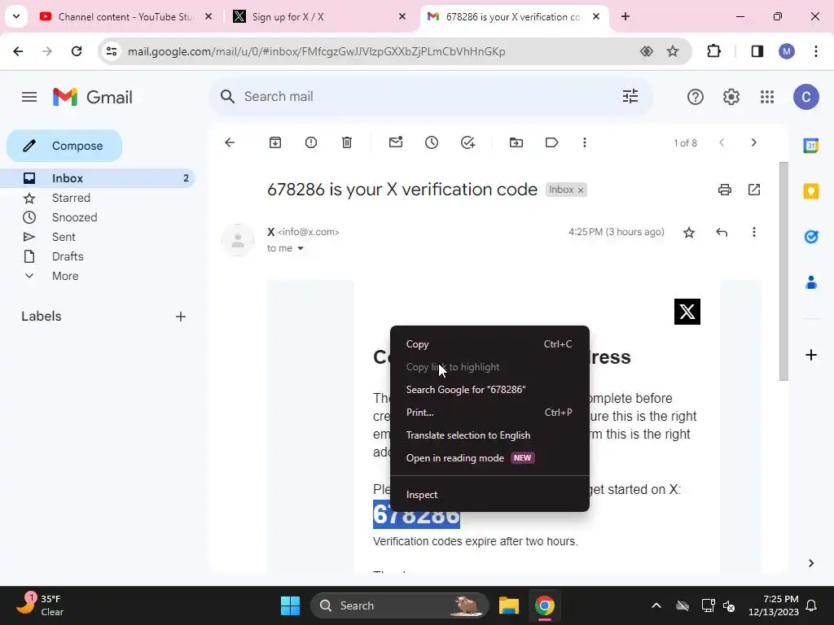The width and height of the screenshot is (834, 625).
Task: Select Inspect in context menu
Action: [x=489, y=495]
